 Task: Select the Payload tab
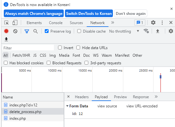101,97
